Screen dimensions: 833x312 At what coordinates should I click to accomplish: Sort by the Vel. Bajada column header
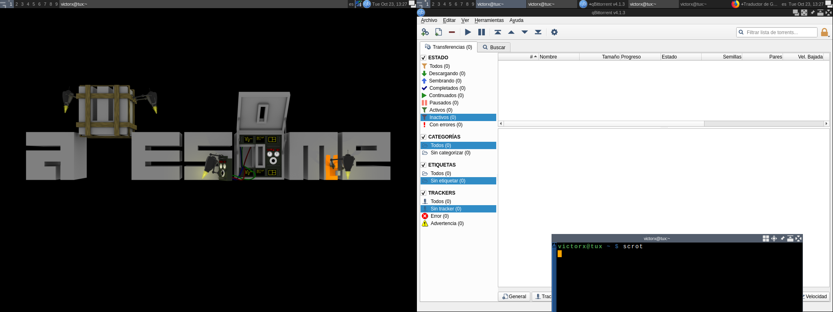click(x=803, y=57)
